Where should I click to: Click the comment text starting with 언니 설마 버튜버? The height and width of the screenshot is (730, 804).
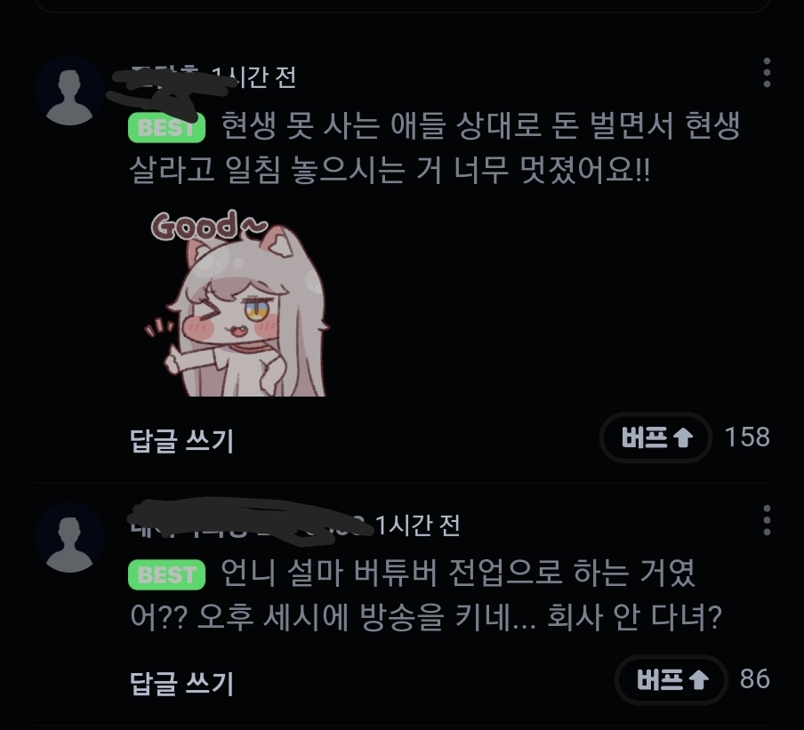[426, 595]
